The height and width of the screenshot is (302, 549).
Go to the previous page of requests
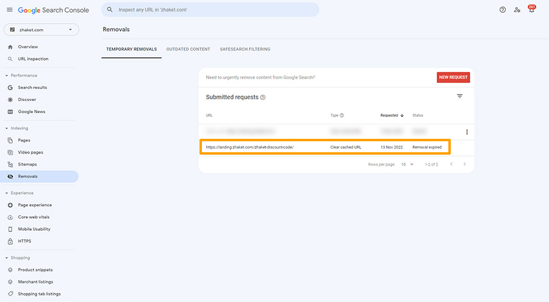pos(451,164)
